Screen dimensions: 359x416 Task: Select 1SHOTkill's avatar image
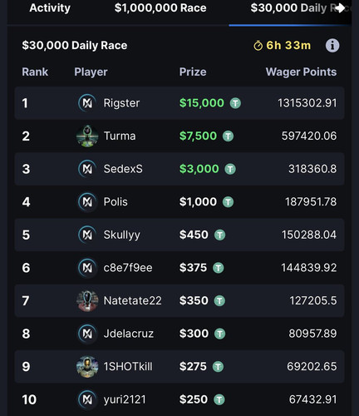pos(87,367)
